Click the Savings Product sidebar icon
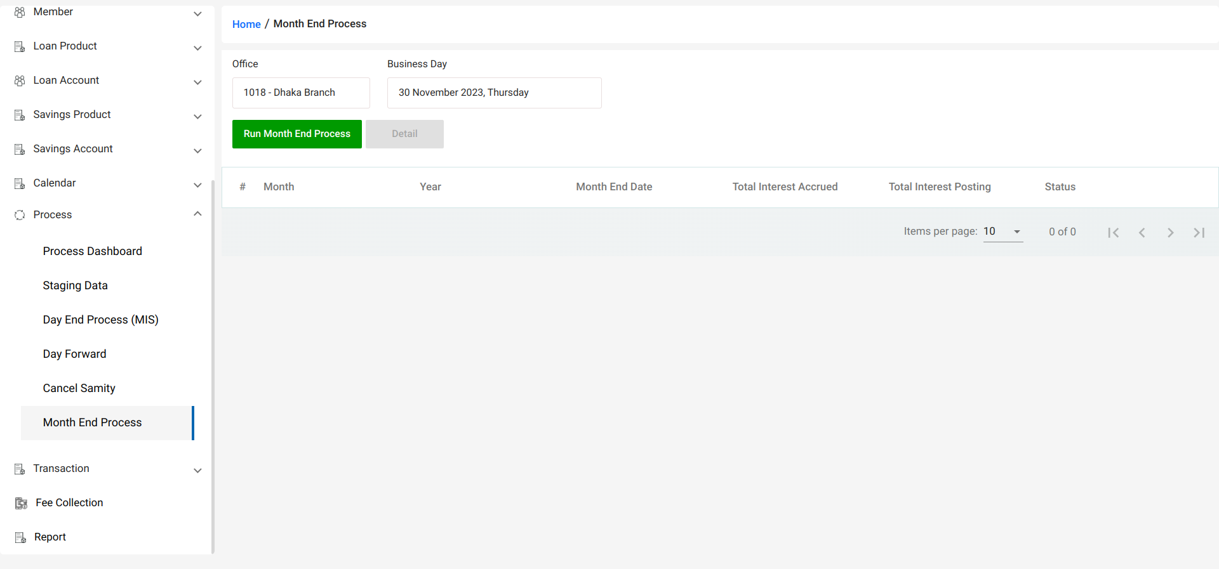 point(20,115)
